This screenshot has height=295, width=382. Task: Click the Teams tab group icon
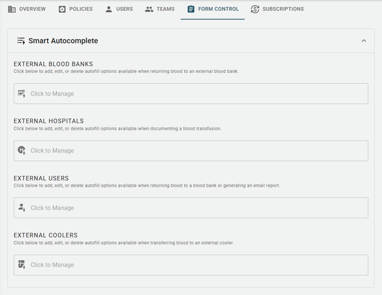149,9
